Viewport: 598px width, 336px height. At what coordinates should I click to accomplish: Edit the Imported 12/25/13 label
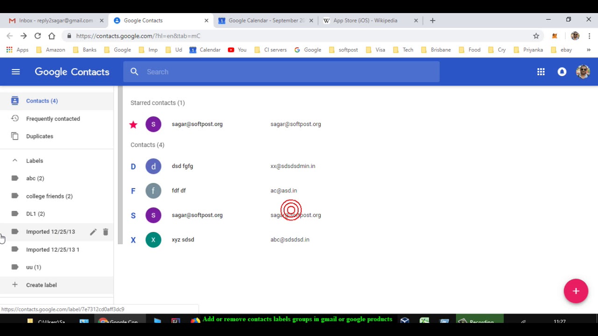tap(93, 232)
